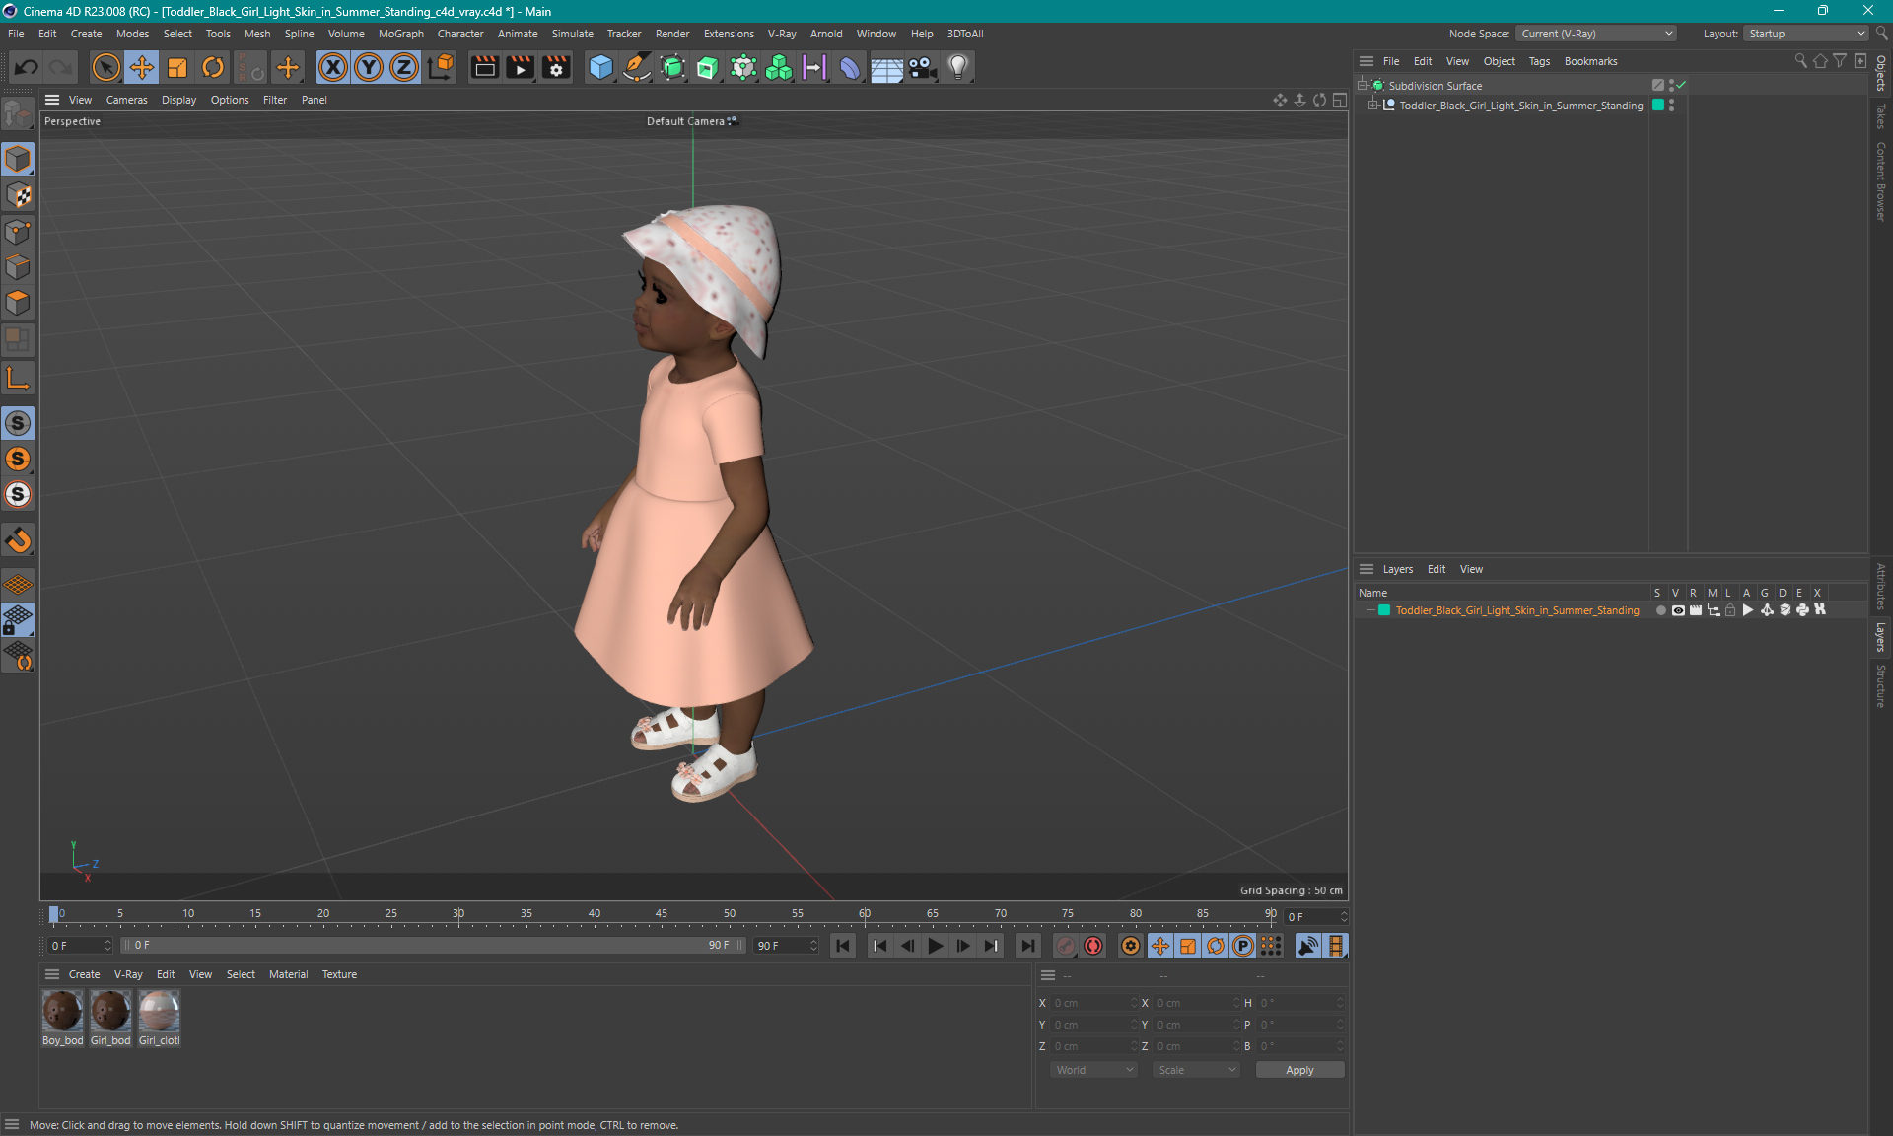Click the Workplane grid icon in left sidebar
This screenshot has height=1136, width=1893.
[18, 584]
